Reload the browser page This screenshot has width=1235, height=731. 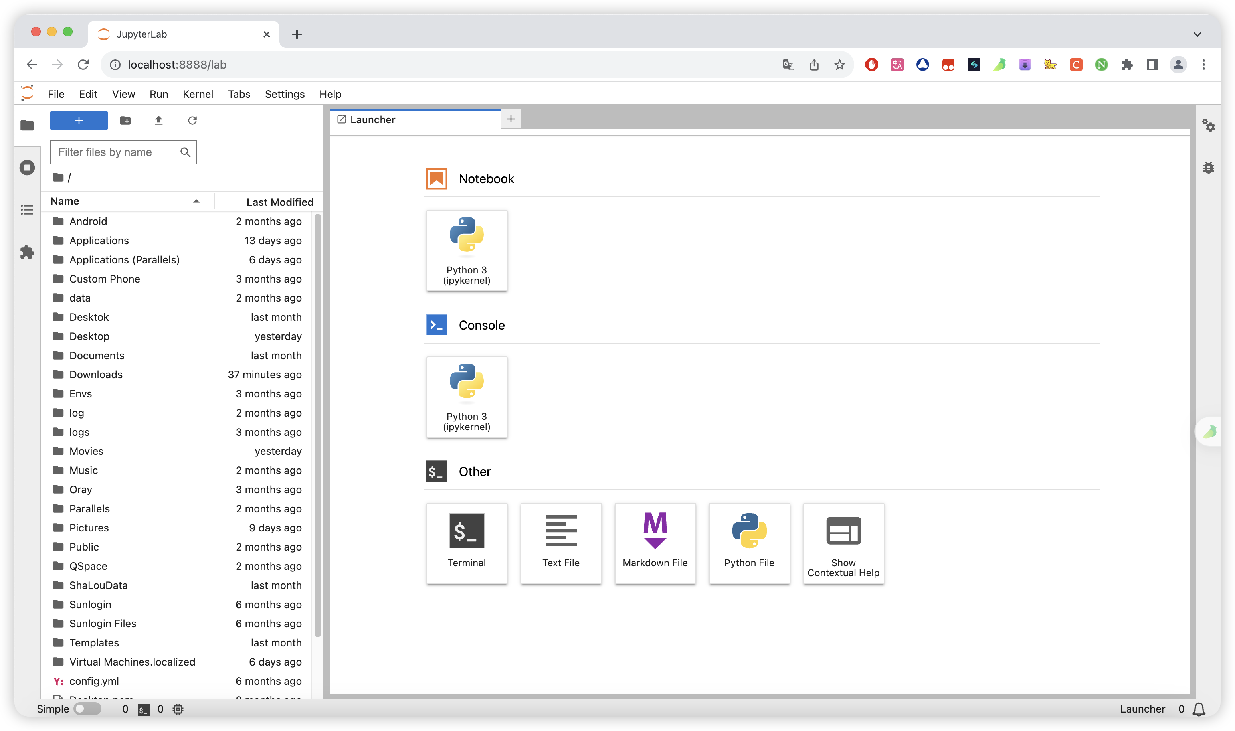point(83,65)
